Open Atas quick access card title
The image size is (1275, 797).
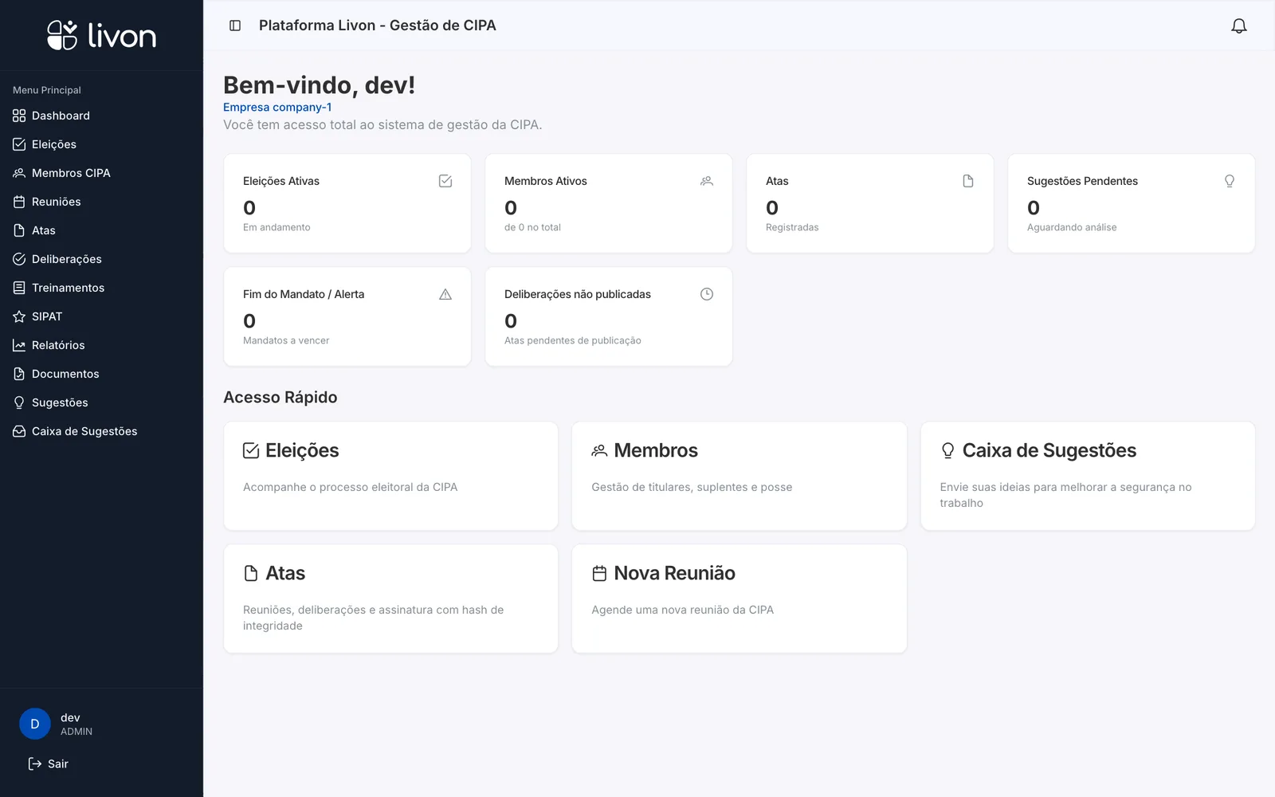click(x=285, y=573)
